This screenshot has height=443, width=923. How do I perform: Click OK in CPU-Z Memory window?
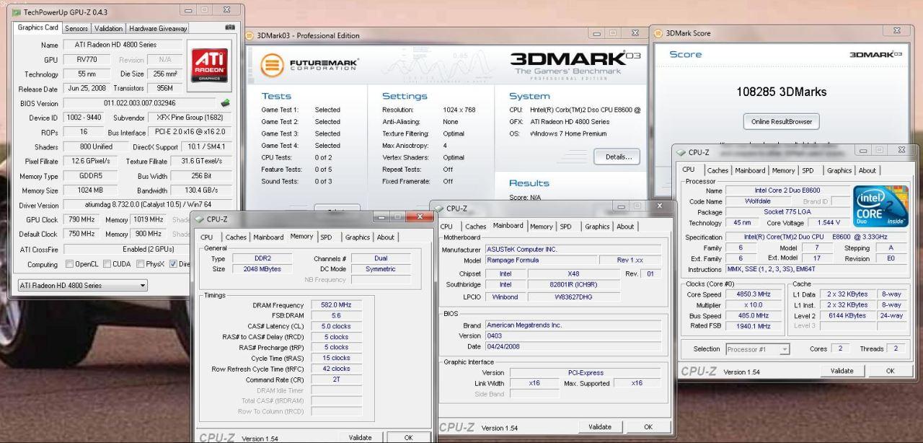click(x=408, y=438)
